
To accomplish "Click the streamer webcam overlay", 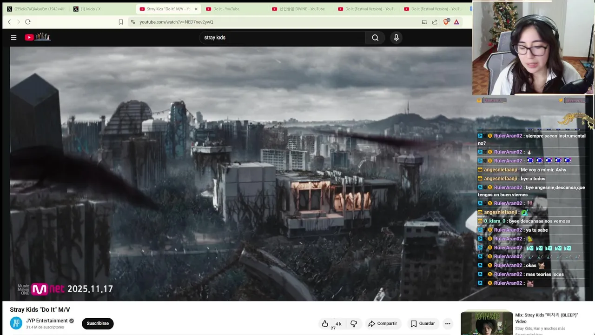I will [533, 48].
